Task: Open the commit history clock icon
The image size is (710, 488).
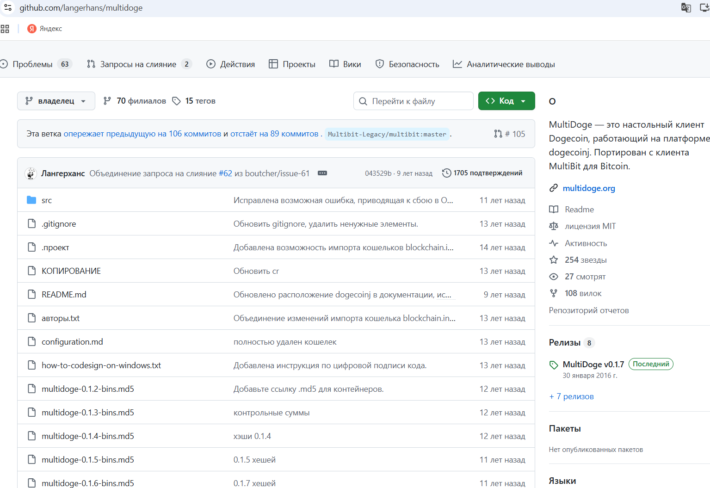Action: point(446,173)
